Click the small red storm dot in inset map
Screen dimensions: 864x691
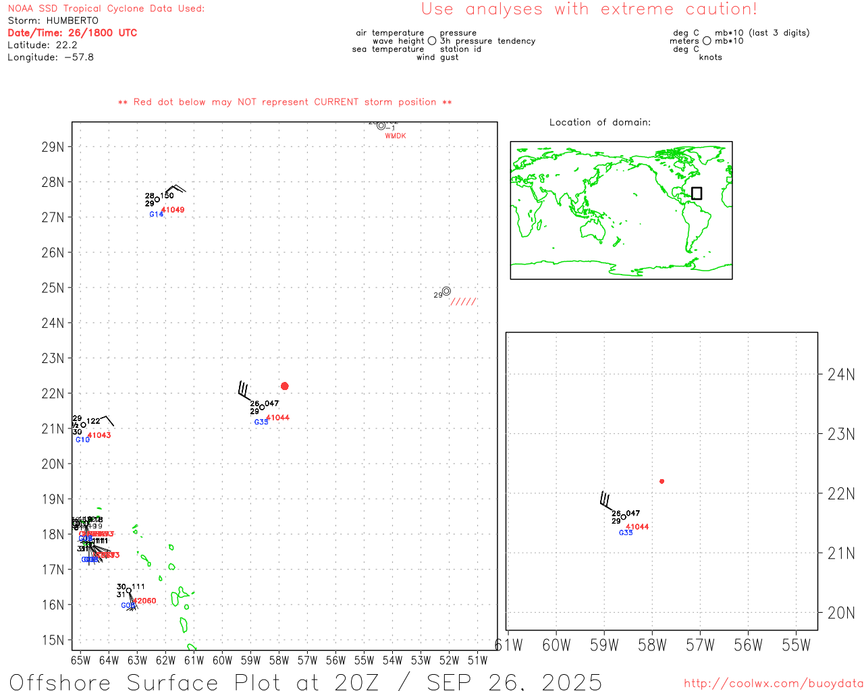coord(661,481)
